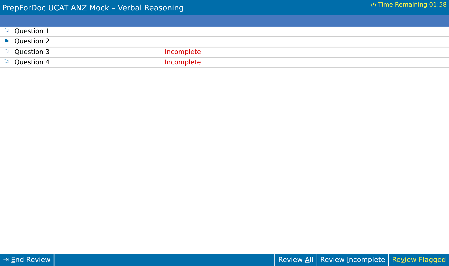Toggle the flag icon for Question 3
This screenshot has height=266, width=449.
point(7,52)
